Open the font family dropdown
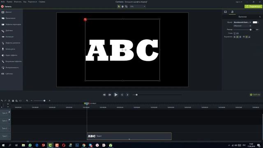The width and height of the screenshot is (263, 148). point(242,22)
